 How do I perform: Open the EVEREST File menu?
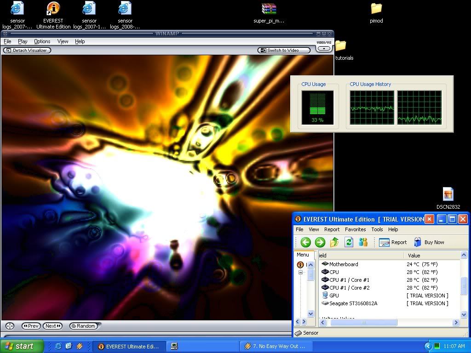299,229
